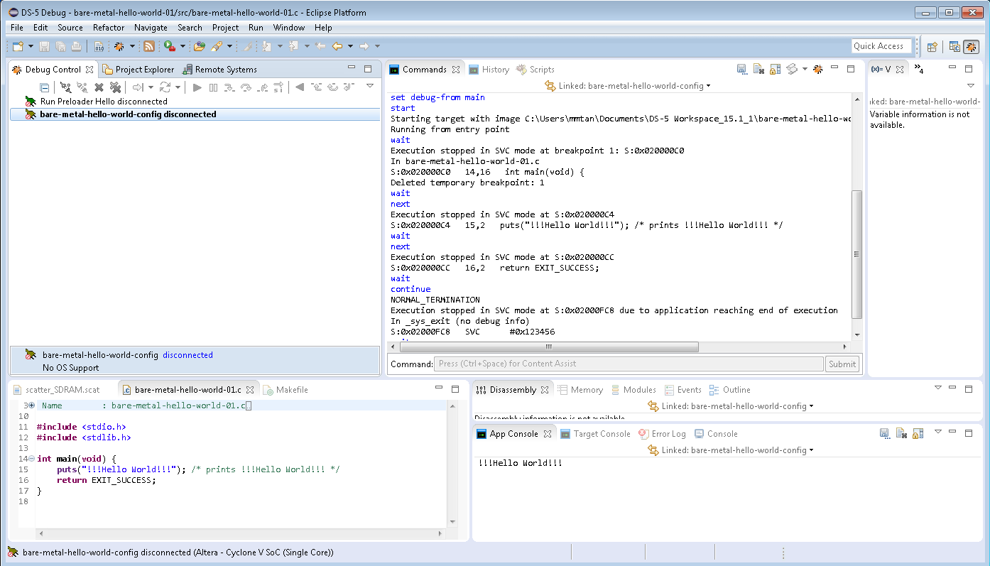Click Collapse All in Debug Control

(x=45, y=87)
